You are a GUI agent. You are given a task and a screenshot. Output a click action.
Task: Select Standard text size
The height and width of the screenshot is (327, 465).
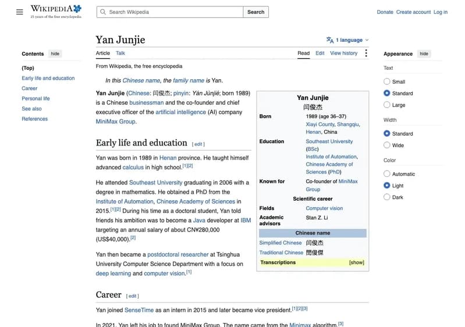(386, 93)
